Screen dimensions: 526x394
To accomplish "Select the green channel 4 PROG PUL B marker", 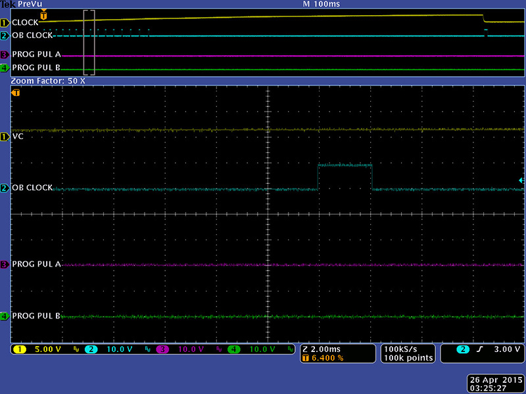I will tap(5, 317).
